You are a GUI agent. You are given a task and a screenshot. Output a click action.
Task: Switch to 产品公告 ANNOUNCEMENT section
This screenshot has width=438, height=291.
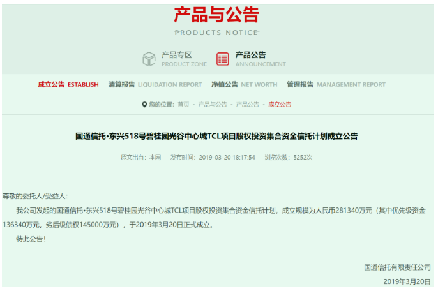(261, 59)
